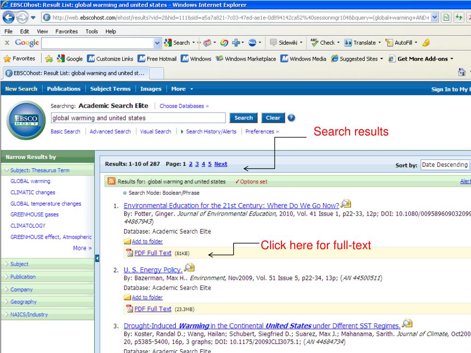Open PDF Full Text (81KB) link
This screenshot has height=353, width=471.
(153, 253)
